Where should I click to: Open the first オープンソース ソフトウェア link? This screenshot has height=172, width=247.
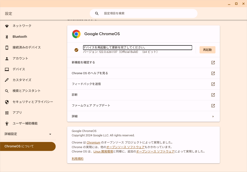[x=125, y=147]
